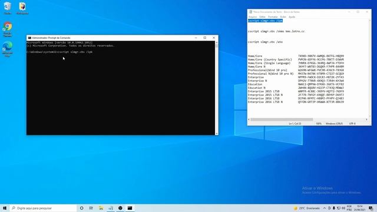Click Notepad horizontal scrollbar left arrow
Viewport: 377px width, 212px height.
[249, 120]
